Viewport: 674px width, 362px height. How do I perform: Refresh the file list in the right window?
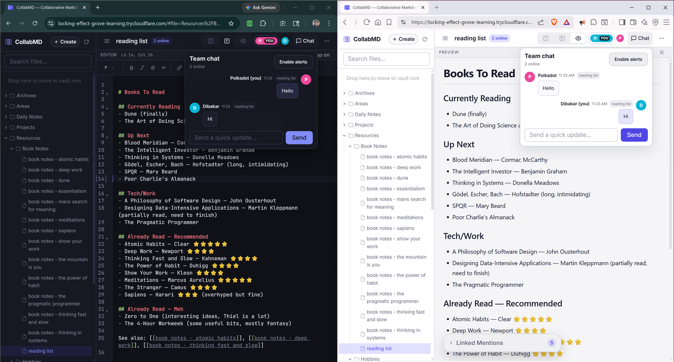425,39
